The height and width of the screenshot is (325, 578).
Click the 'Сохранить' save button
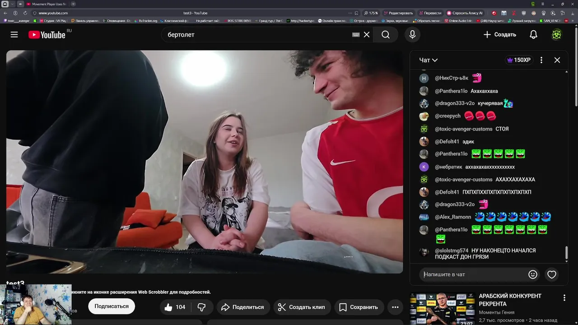tap(359, 307)
